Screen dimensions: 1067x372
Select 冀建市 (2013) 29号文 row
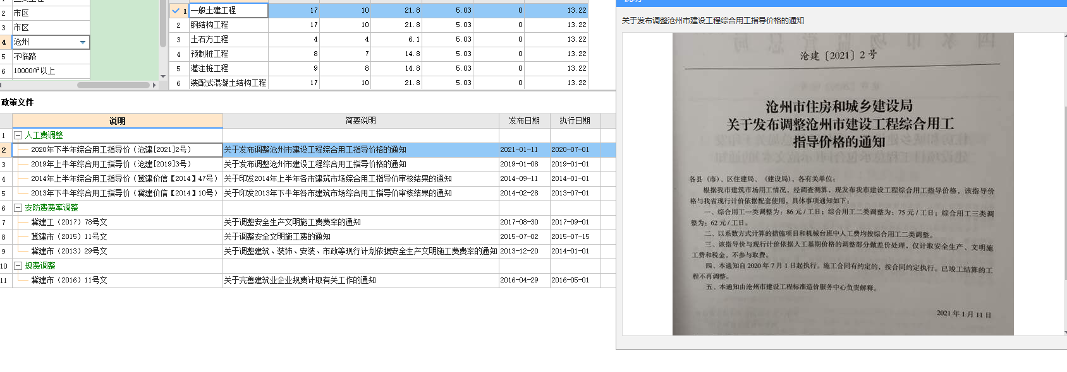pos(307,251)
